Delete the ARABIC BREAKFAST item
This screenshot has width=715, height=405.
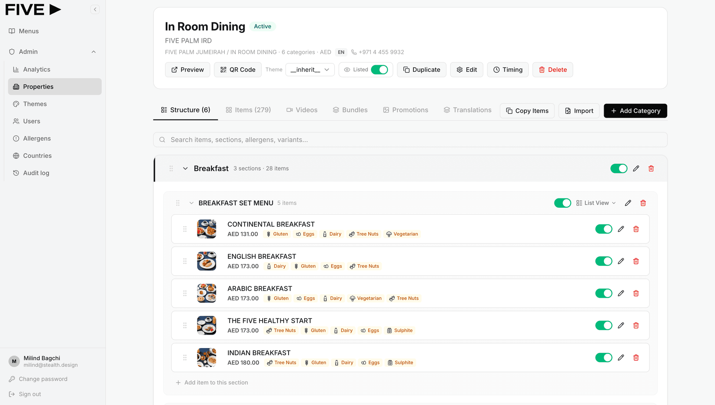tap(636, 293)
